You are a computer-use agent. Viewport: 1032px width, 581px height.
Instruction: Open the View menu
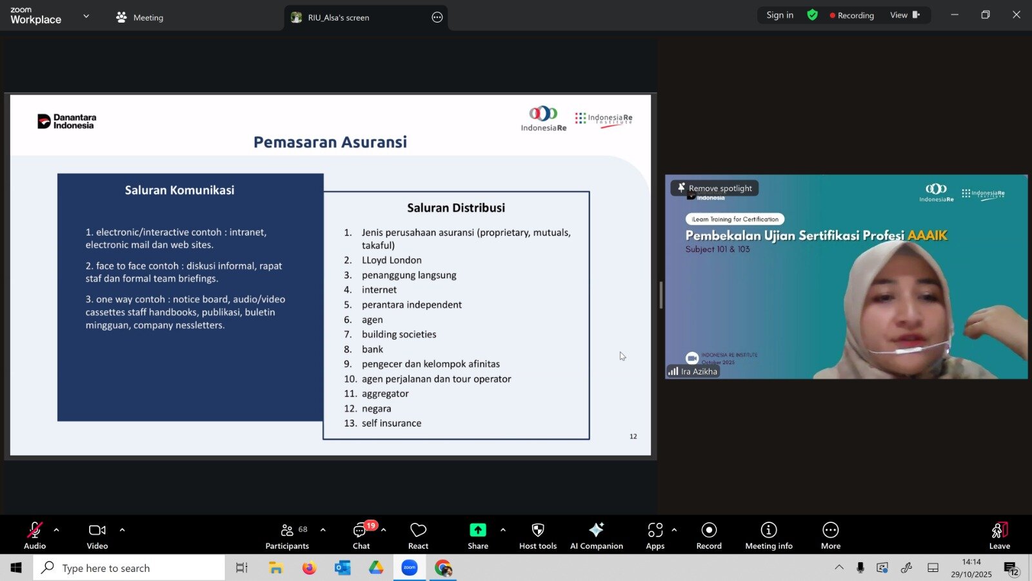(x=904, y=15)
